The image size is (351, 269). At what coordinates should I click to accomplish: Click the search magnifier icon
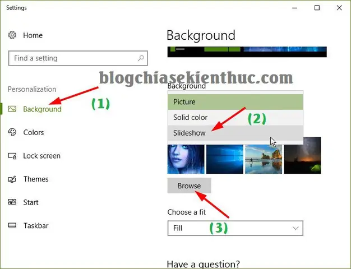[x=141, y=58]
